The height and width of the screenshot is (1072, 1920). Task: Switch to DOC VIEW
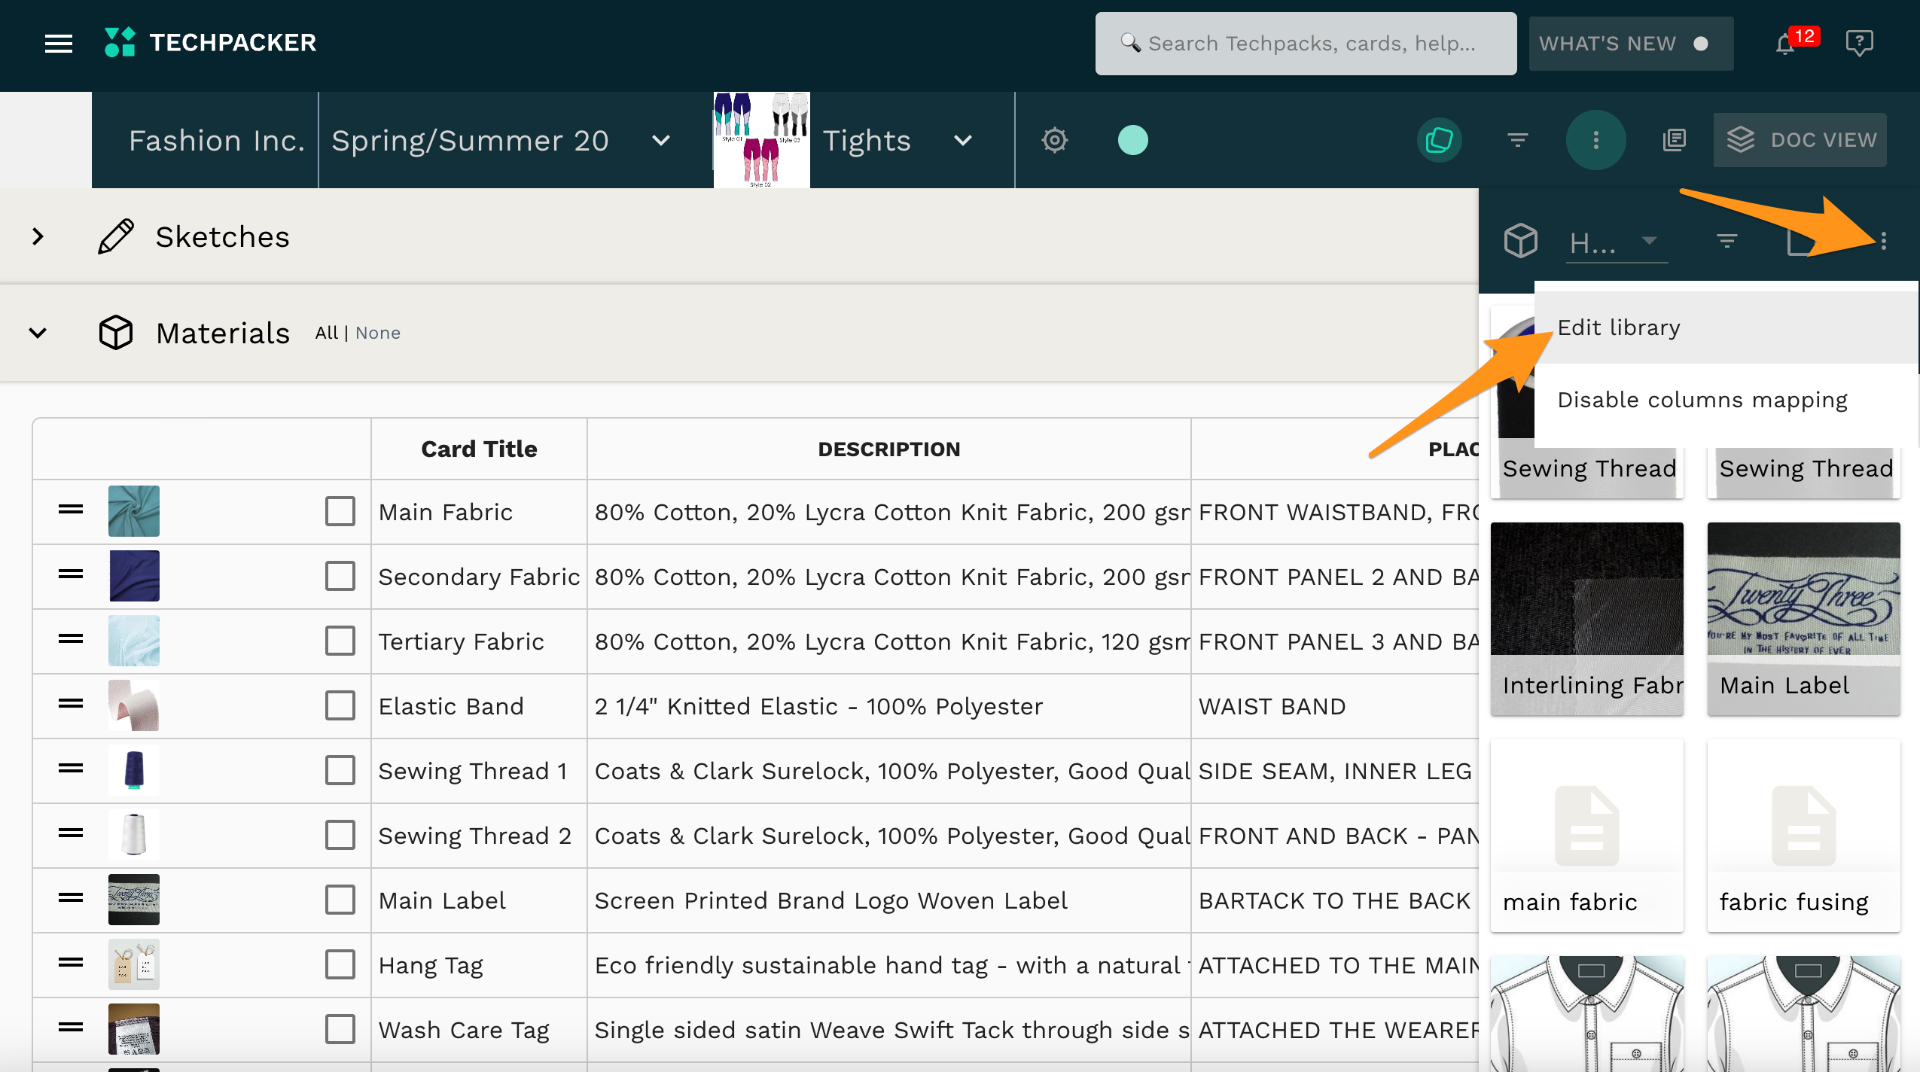click(1800, 140)
